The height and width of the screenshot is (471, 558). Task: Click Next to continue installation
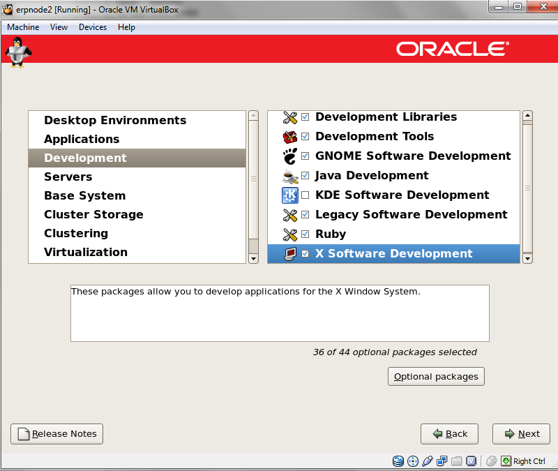coord(521,434)
